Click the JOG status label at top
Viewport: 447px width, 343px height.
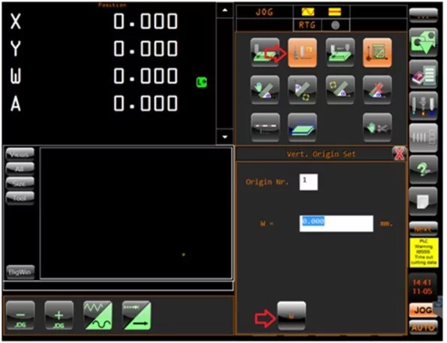pyautogui.click(x=264, y=12)
